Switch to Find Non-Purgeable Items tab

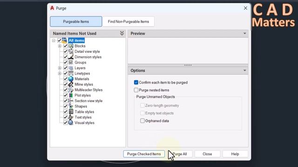pyautogui.click(x=129, y=21)
